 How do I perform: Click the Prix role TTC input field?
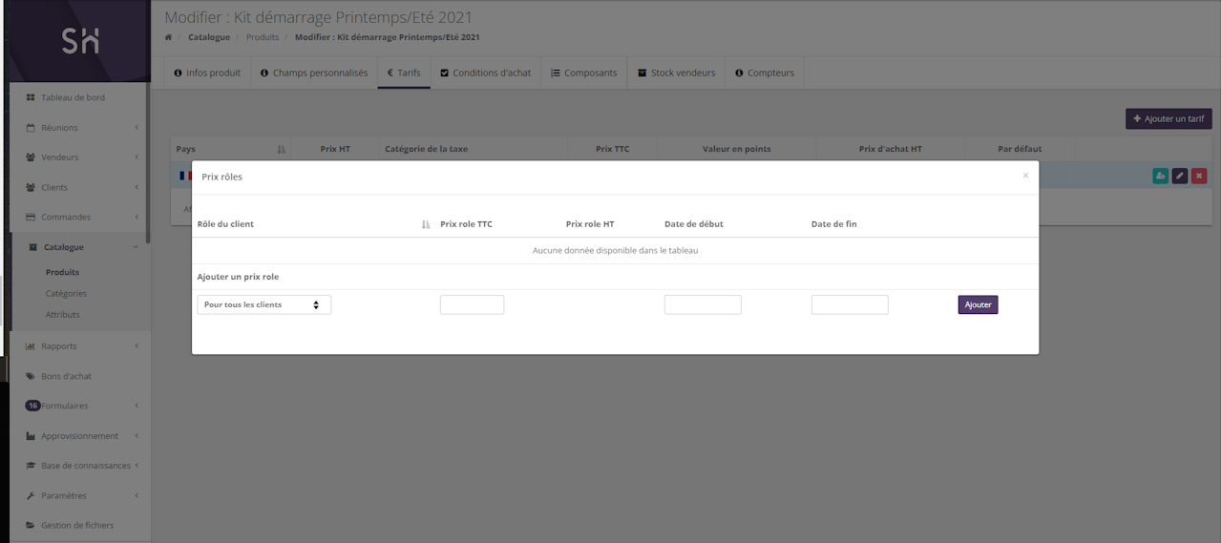(x=472, y=304)
